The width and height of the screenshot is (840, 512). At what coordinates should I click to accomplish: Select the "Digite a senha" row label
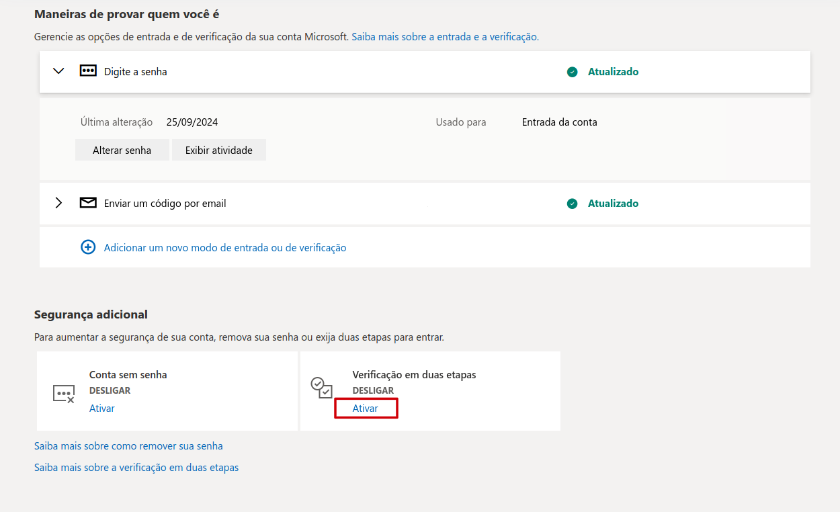click(x=135, y=72)
